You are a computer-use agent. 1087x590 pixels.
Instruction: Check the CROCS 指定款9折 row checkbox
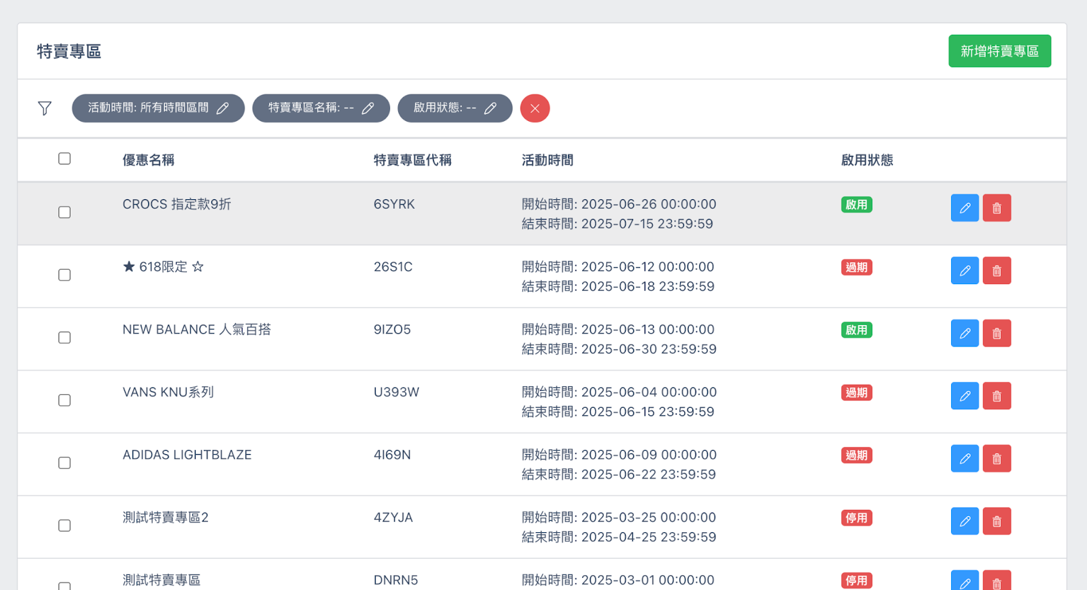click(x=65, y=212)
